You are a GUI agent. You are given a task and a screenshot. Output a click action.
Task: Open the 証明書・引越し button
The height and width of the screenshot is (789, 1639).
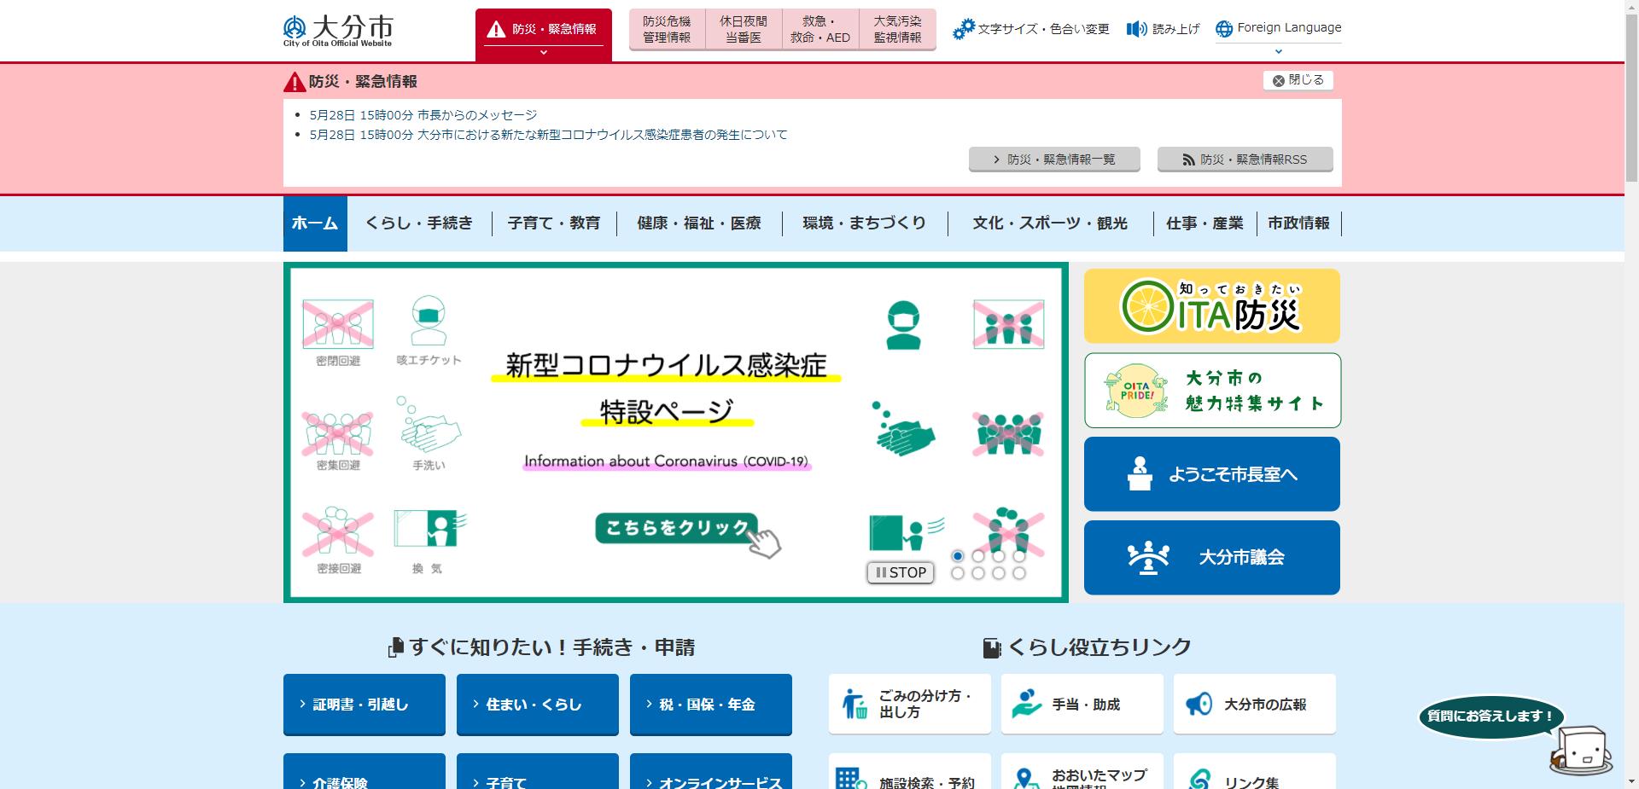click(364, 705)
